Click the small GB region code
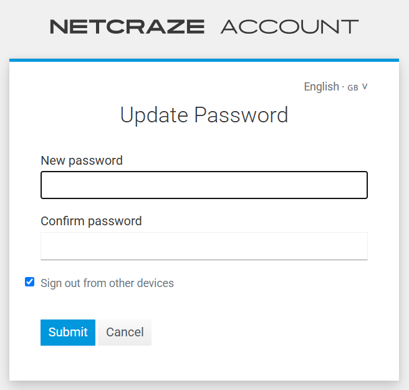This screenshot has height=390, width=409. (x=352, y=88)
